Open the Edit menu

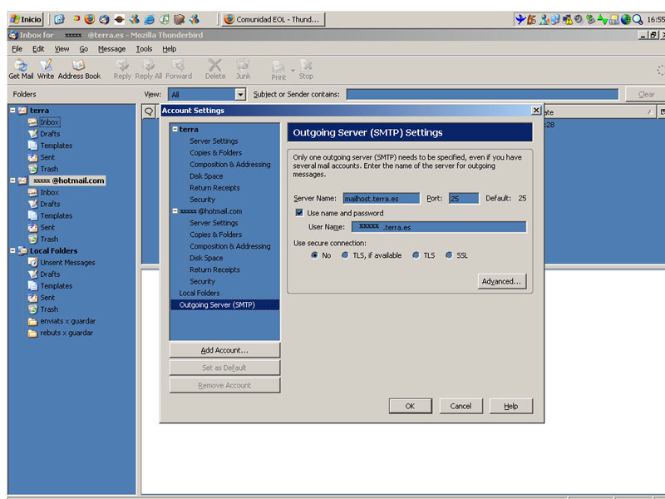coord(38,49)
